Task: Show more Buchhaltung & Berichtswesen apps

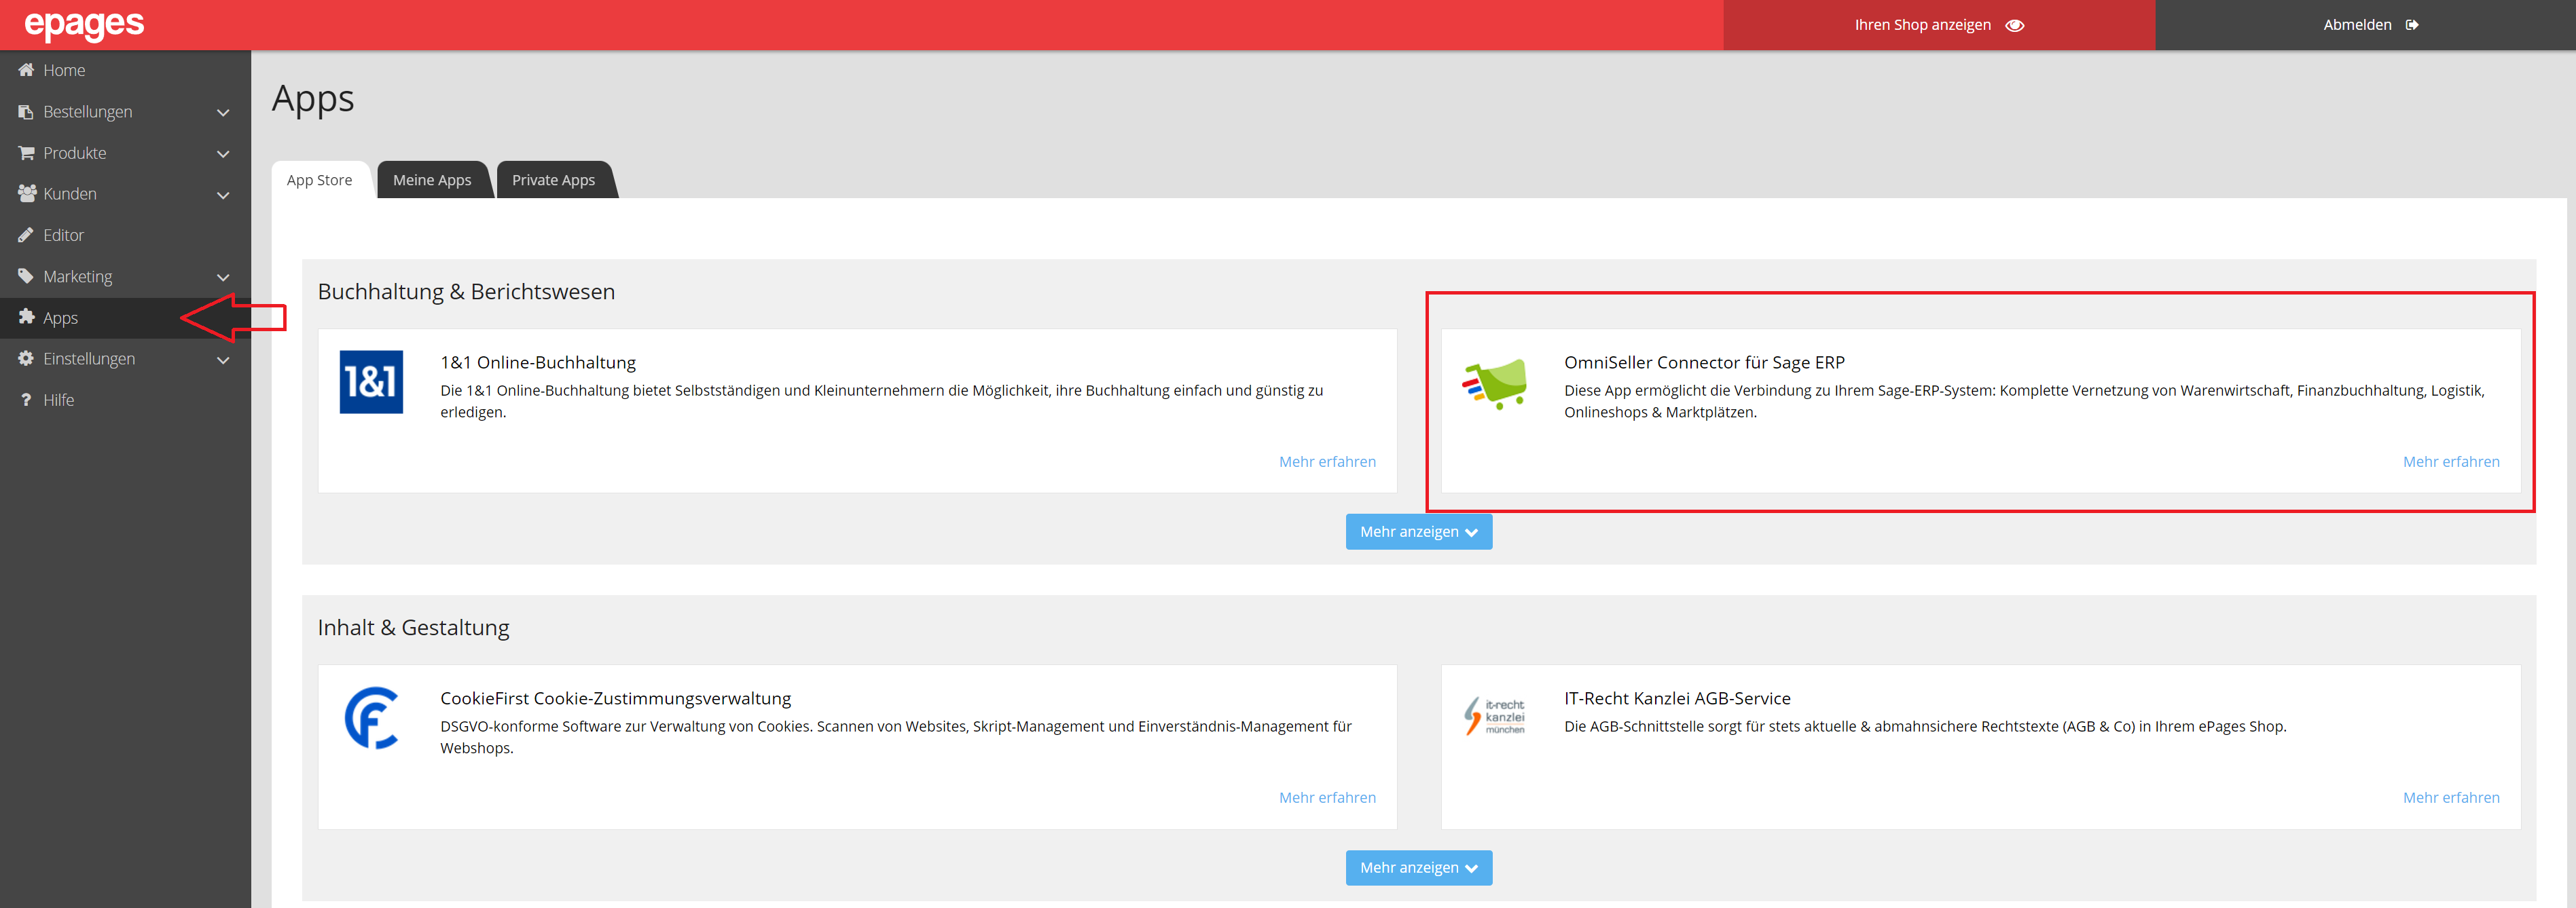Action: point(1418,531)
